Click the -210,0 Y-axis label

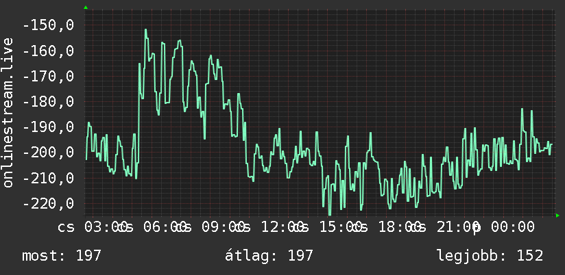tap(48, 178)
